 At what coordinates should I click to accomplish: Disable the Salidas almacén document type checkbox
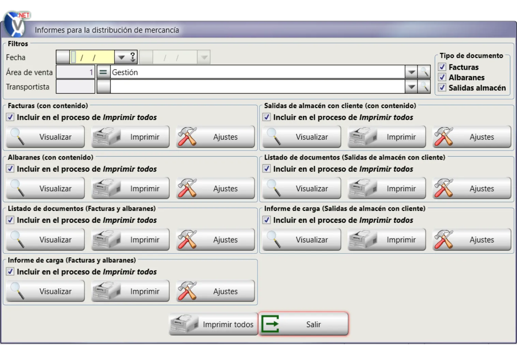442,87
